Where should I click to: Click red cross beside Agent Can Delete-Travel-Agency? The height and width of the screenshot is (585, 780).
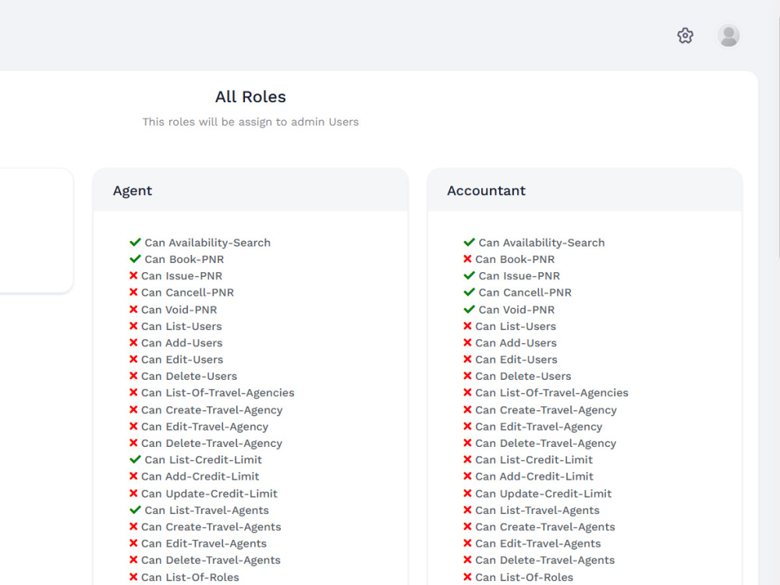[133, 443]
